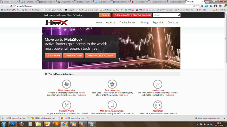This screenshot has height=127, width=227.
Task: Open the DC- Jobs bookmark
Action: click(x=201, y=10)
